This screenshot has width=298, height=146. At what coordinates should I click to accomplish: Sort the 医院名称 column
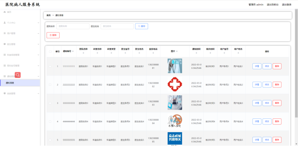[83, 53]
